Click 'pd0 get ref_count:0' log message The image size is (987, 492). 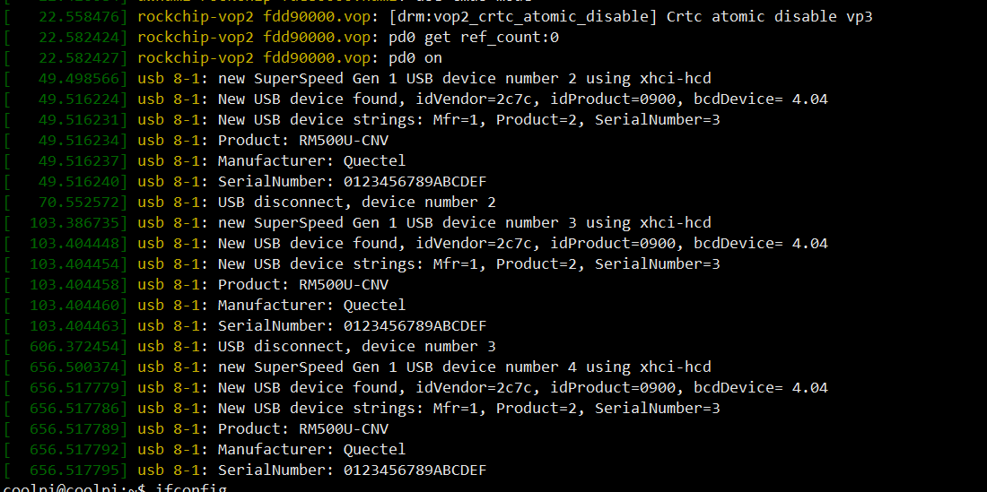click(x=474, y=38)
